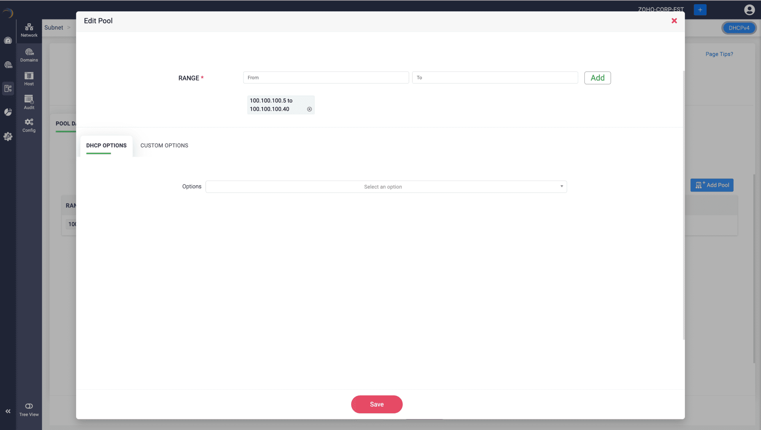Screen dimensions: 761x430
Task: Open the Config gears icon
Action: coord(29,125)
